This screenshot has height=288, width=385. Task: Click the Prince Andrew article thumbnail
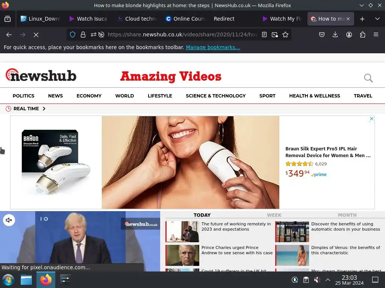click(x=182, y=255)
